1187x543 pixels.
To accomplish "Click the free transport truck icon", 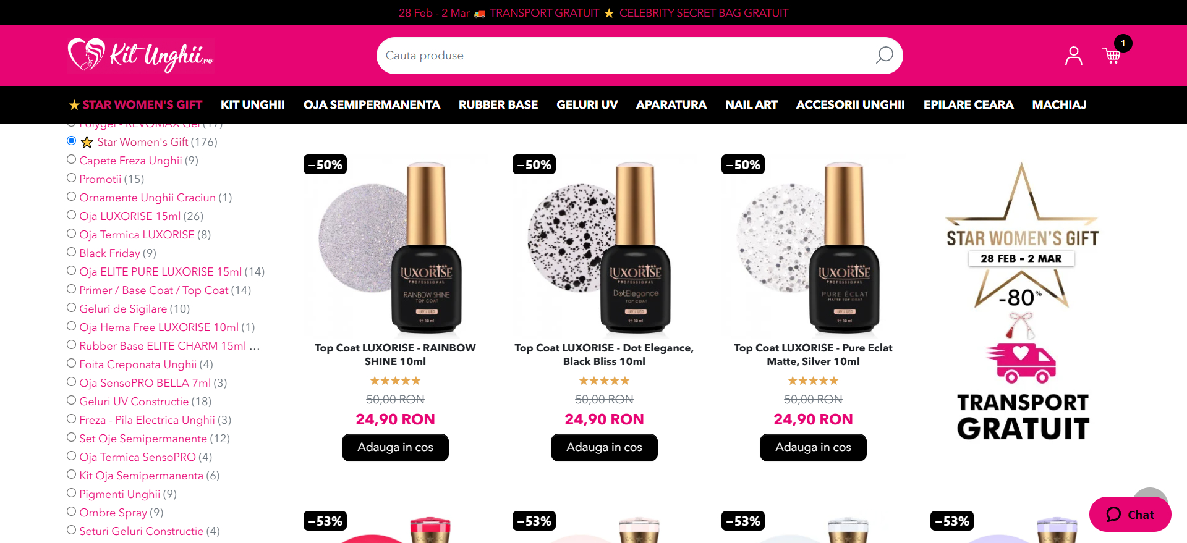I will pyautogui.click(x=1021, y=363).
